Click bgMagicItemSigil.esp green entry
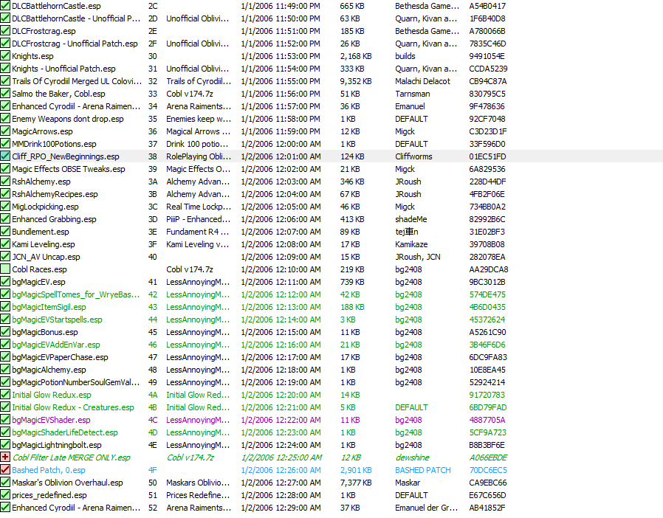The image size is (663, 518). coord(49,307)
